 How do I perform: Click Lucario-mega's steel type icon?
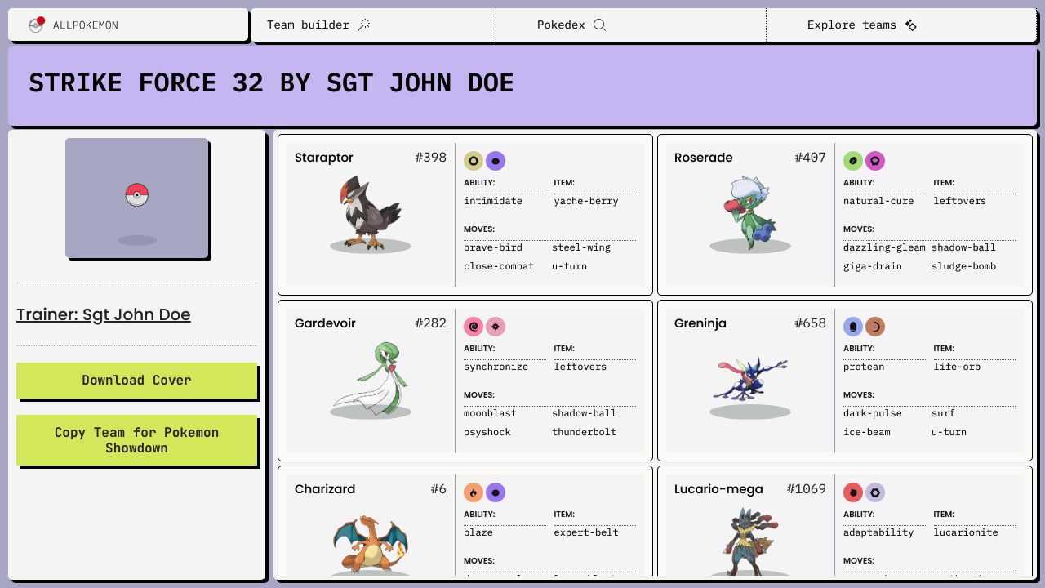(875, 492)
